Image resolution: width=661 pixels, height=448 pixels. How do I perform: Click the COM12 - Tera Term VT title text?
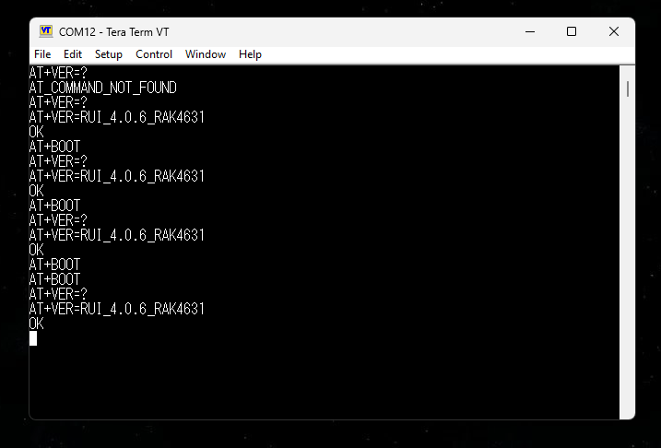pyautogui.click(x=113, y=31)
